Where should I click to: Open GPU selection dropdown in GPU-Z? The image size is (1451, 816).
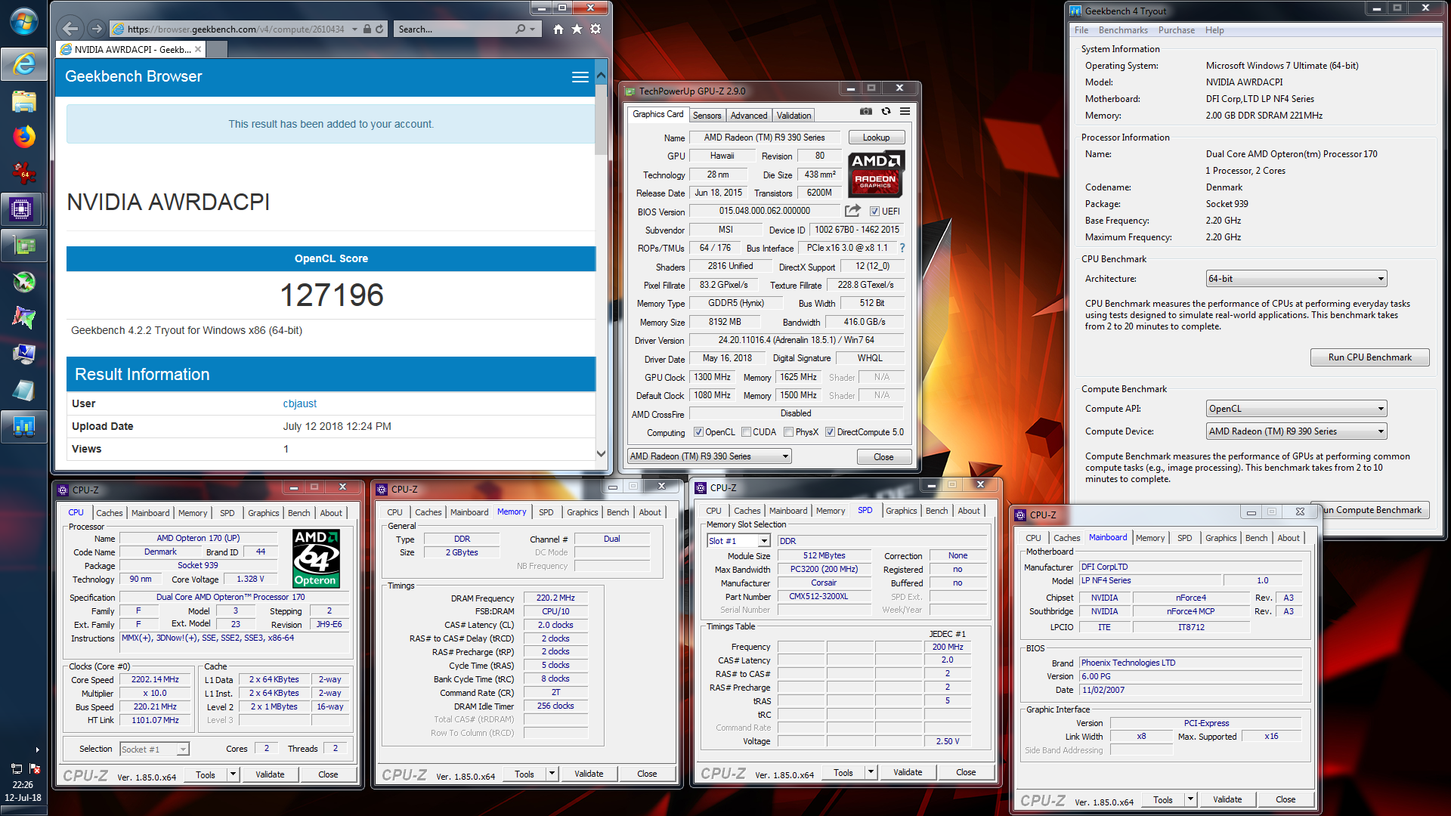click(x=709, y=456)
